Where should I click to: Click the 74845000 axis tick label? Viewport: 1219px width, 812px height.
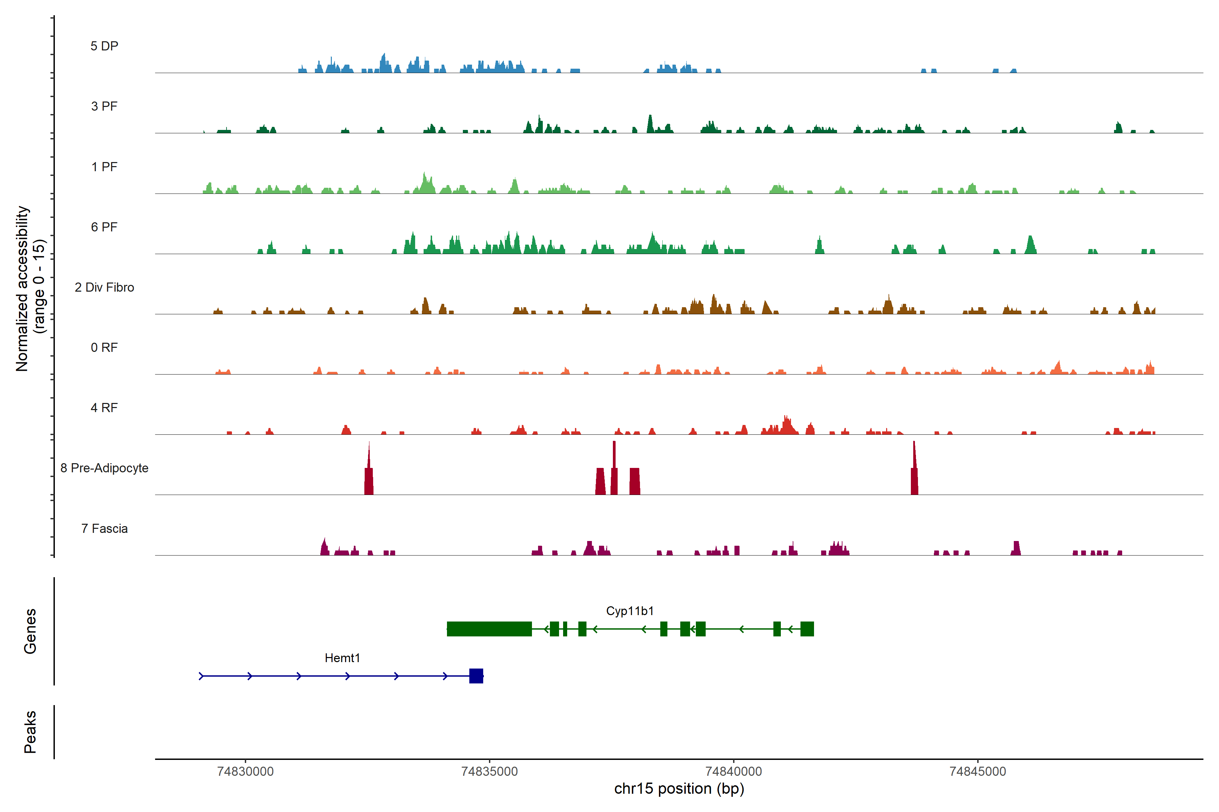coord(978,771)
